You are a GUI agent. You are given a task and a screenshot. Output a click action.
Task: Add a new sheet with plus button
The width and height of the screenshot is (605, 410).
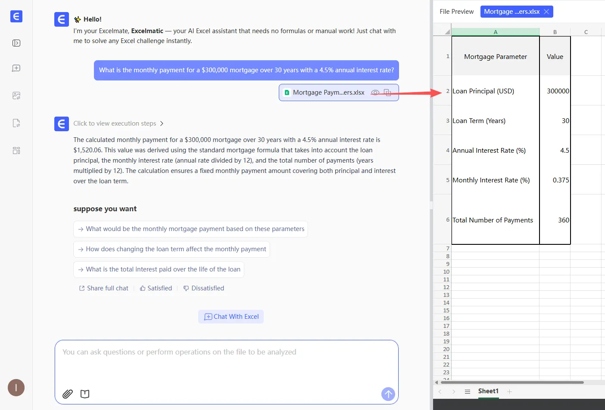tap(509, 392)
